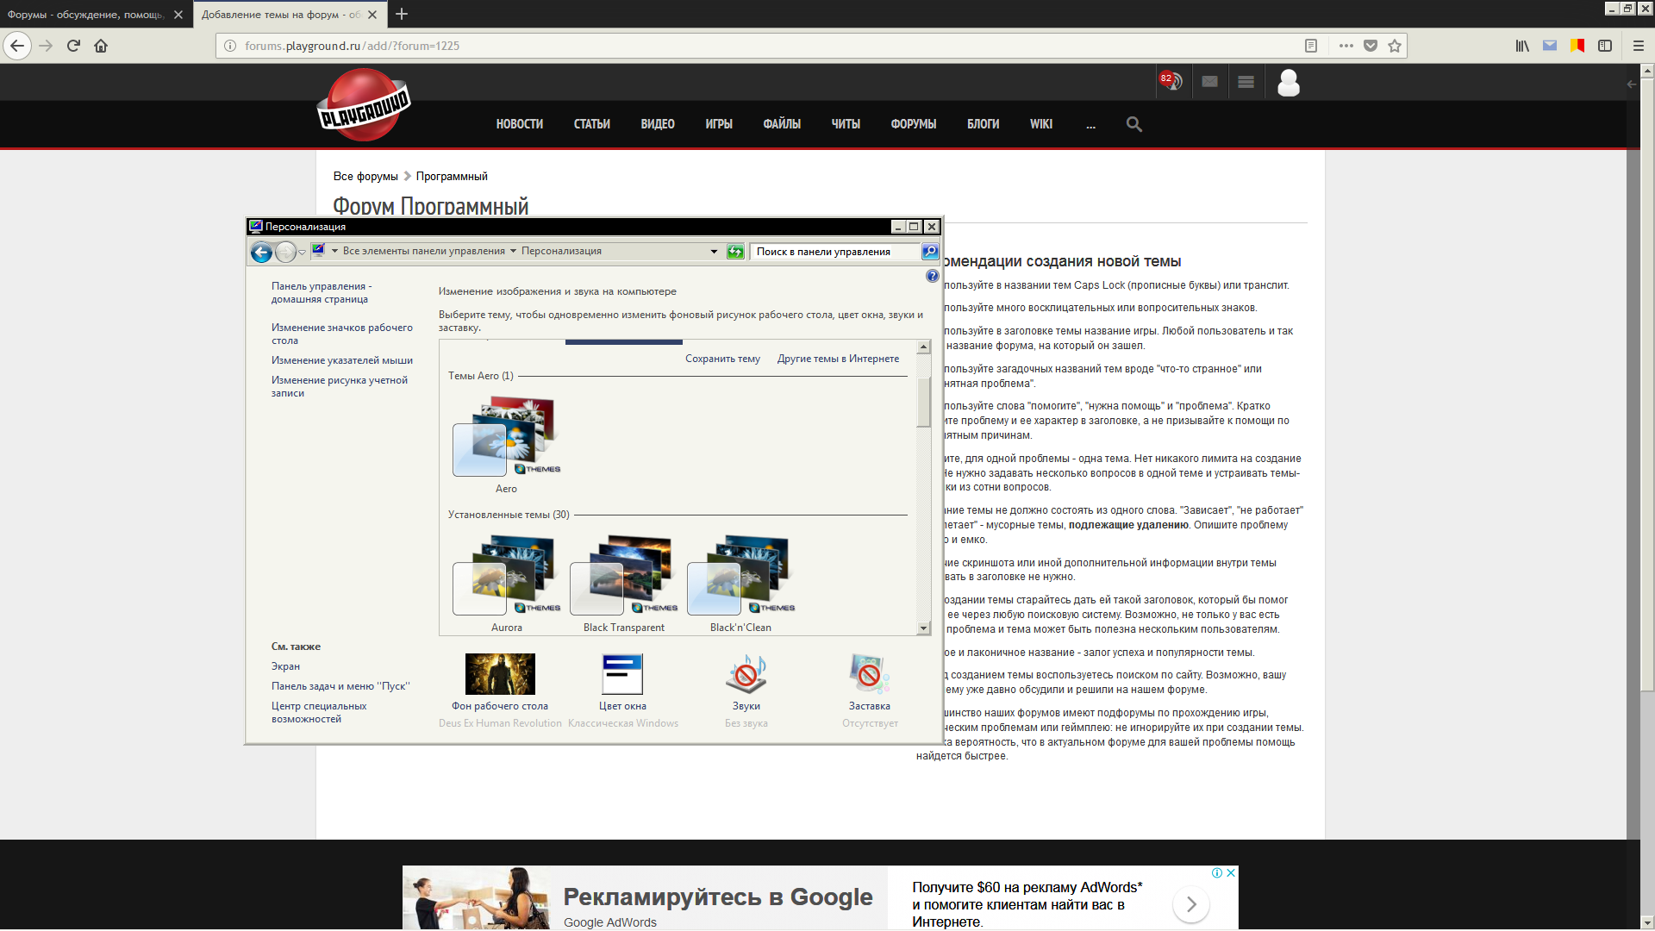Open the Заставка screensaver icon
The image size is (1655, 931).
tap(869, 675)
